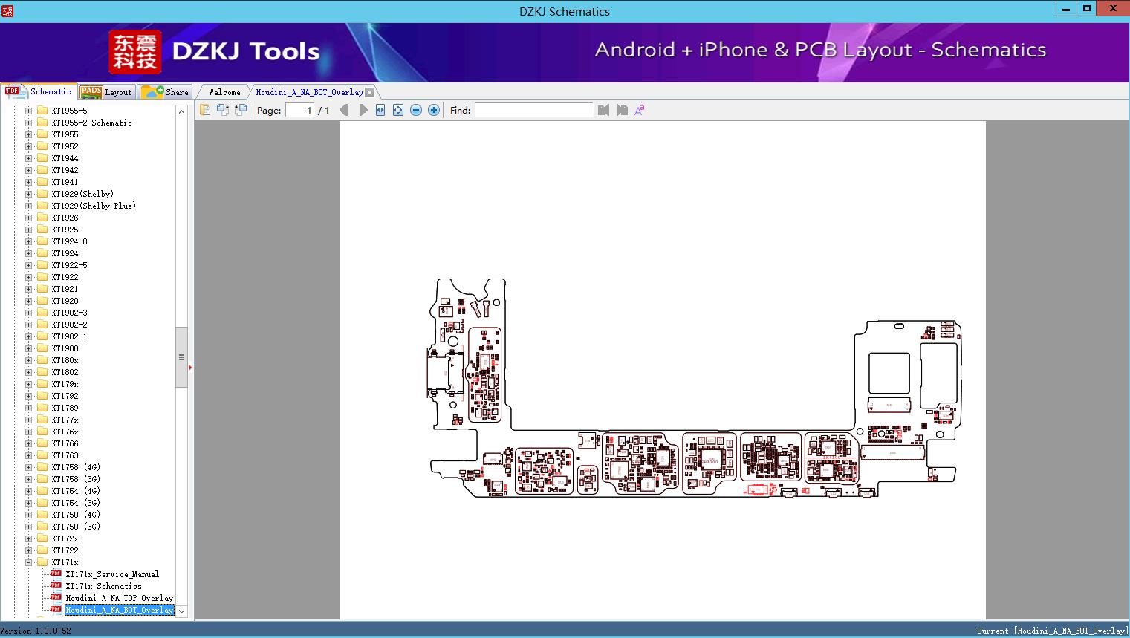Screen dimensions: 1130x638
Task: Collapse the XT171x folder
Action: coord(29,562)
